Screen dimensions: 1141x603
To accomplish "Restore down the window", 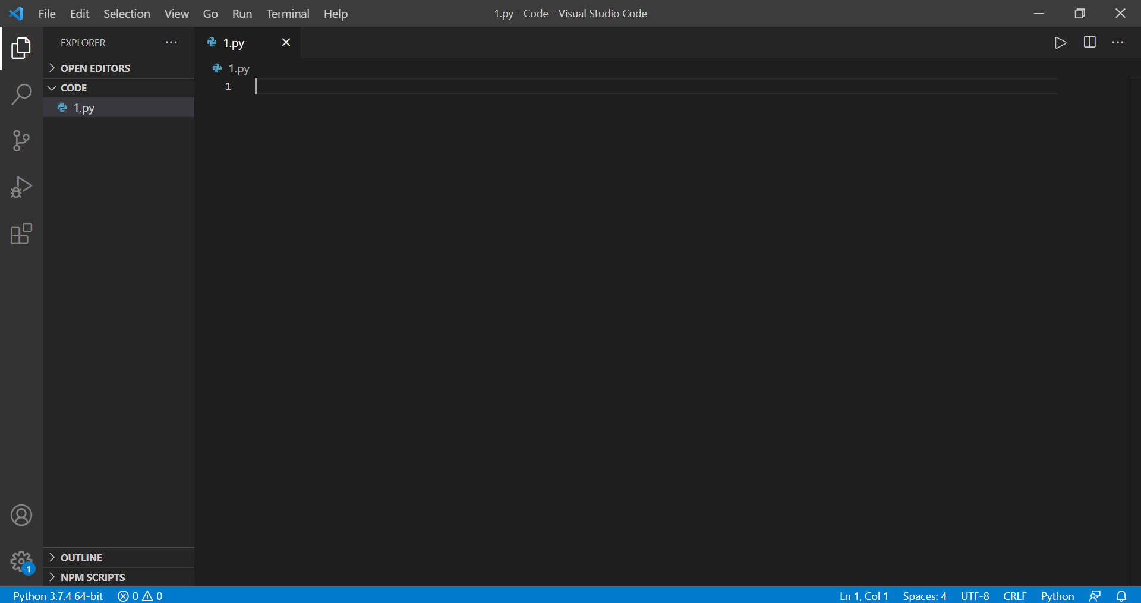I will coord(1080,13).
